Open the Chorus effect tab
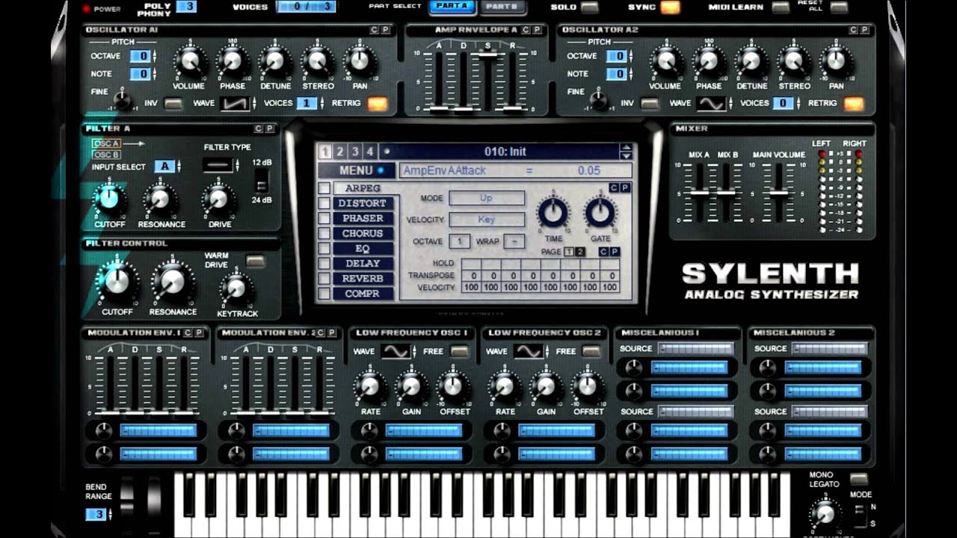Screen dimensions: 957x538 point(363,233)
